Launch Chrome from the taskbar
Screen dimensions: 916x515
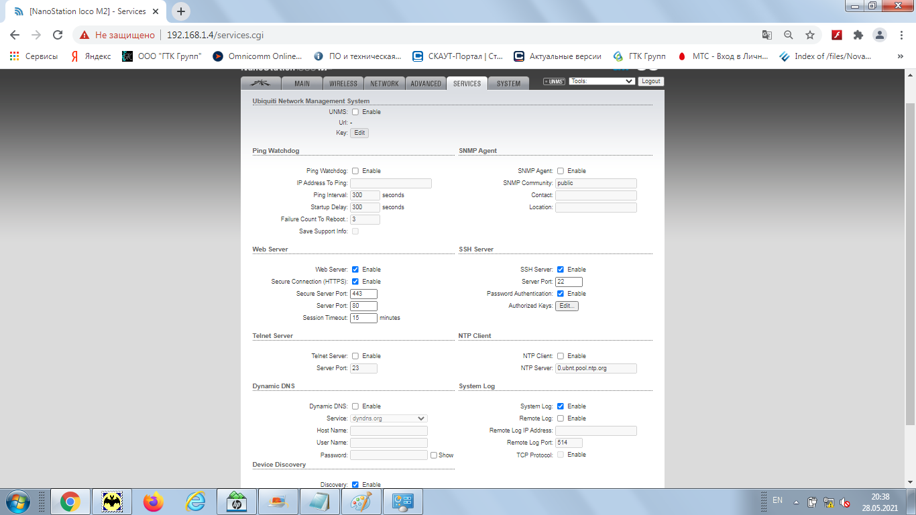70,501
